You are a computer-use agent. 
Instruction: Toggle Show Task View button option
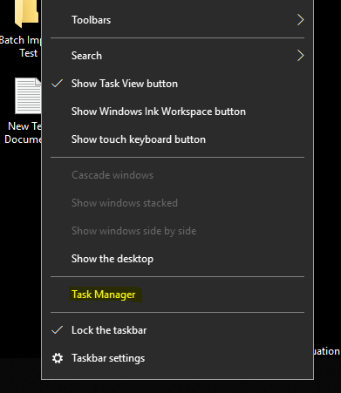coord(177,84)
